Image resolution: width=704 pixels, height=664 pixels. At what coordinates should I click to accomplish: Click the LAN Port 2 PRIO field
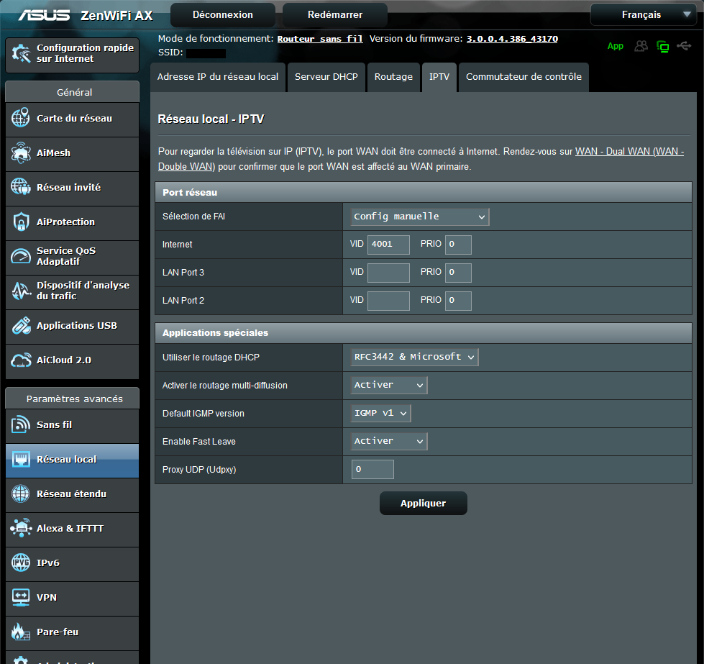(458, 301)
